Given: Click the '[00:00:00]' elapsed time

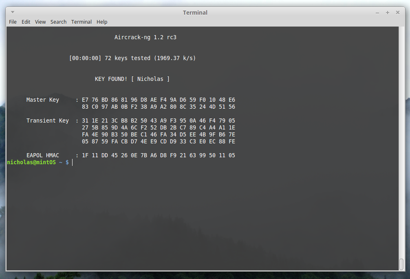Looking at the screenshot, I should point(85,58).
